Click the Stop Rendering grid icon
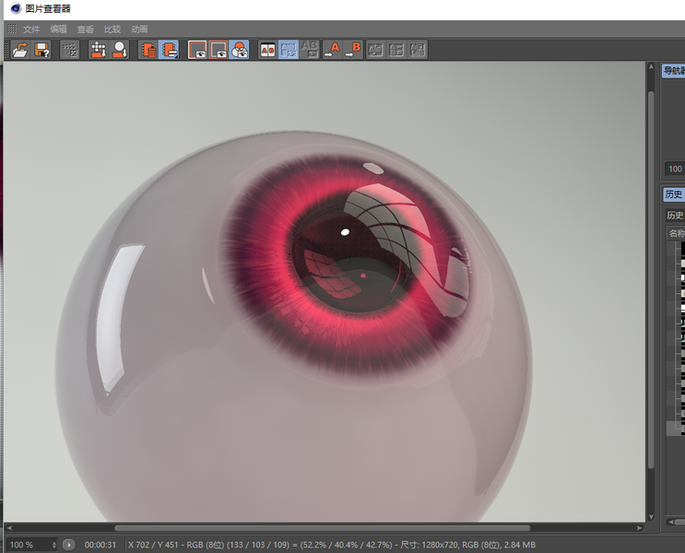The height and width of the screenshot is (553, 685). click(69, 50)
